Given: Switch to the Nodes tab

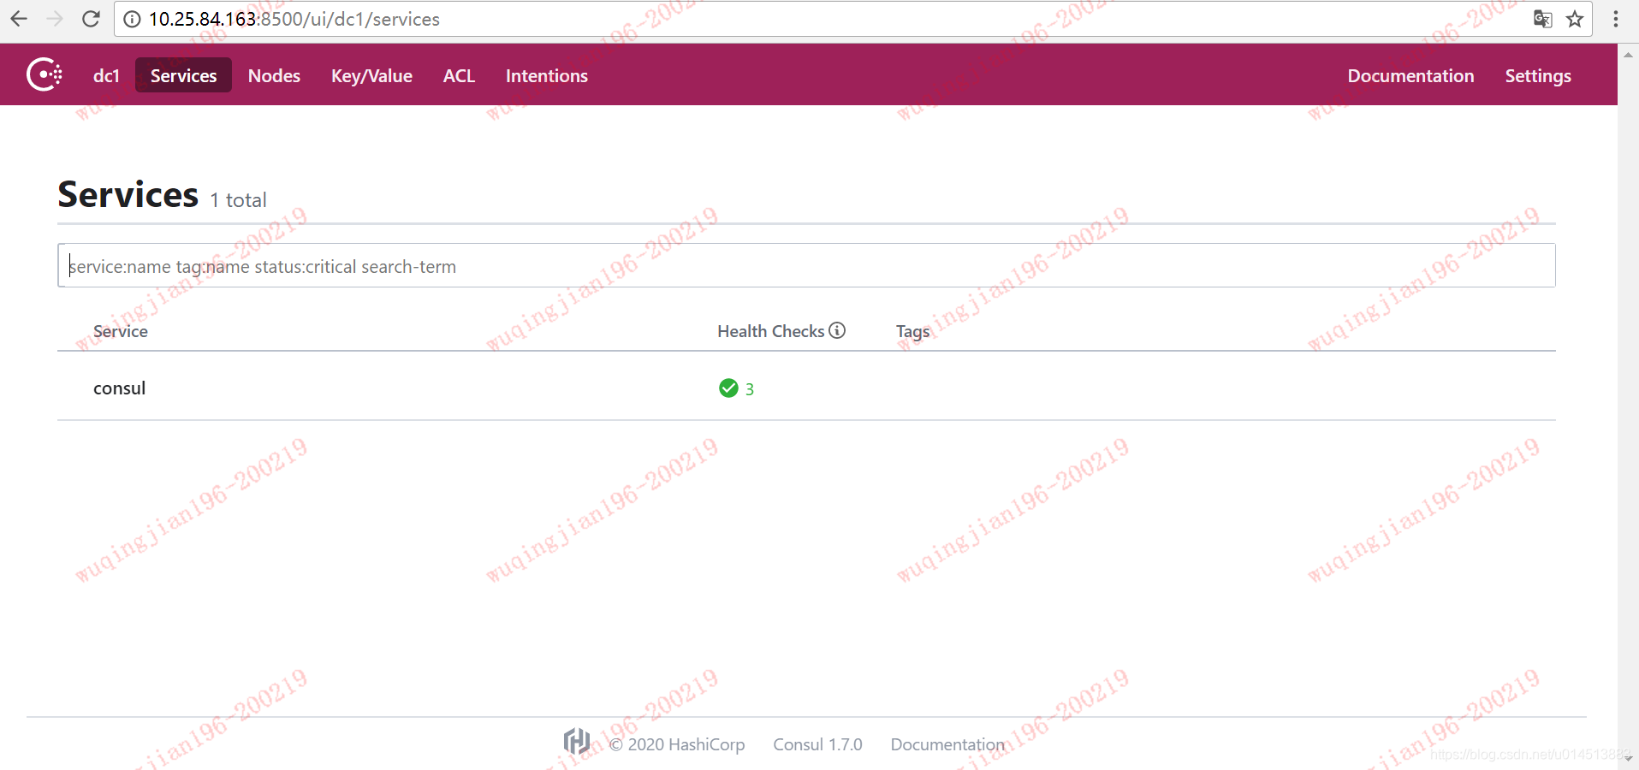Looking at the screenshot, I should tap(274, 75).
